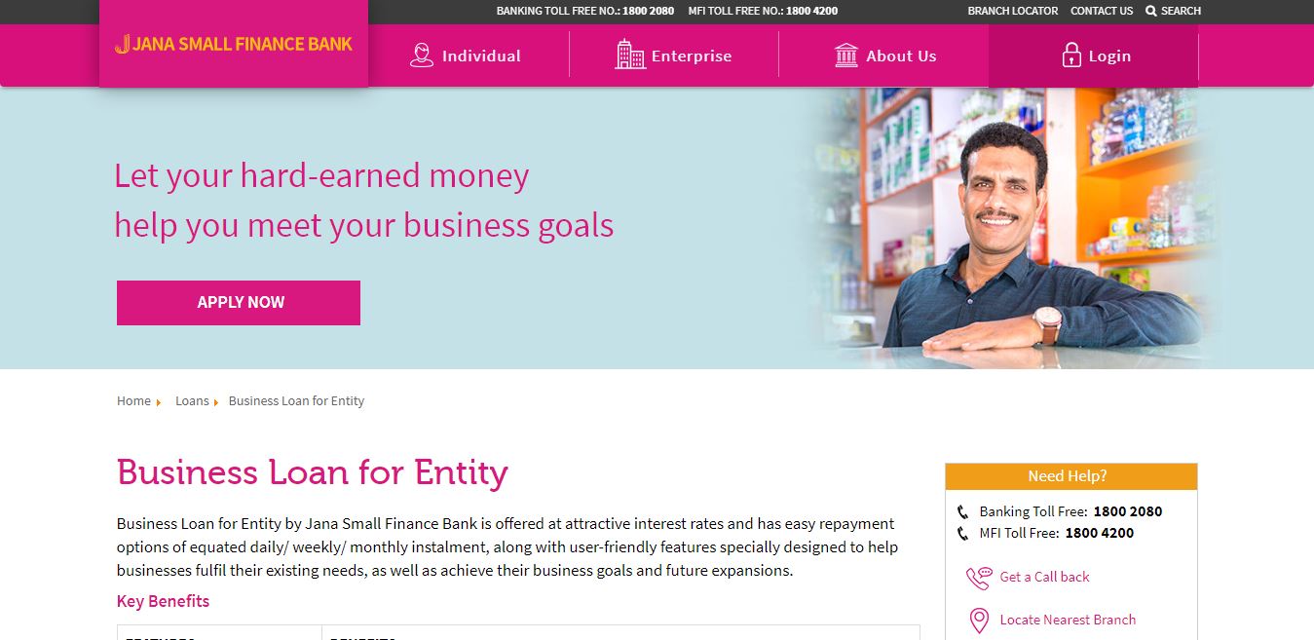Click the Login padlock icon
Screen dimensions: 1314x640
click(1070, 55)
